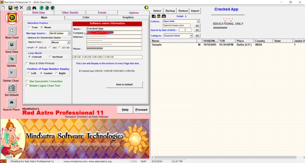
Task: Click the Delete Chart sidebar icon
Action: click(x=12, y=73)
